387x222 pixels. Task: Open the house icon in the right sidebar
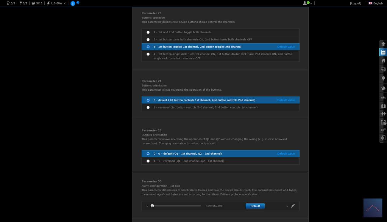383,61
